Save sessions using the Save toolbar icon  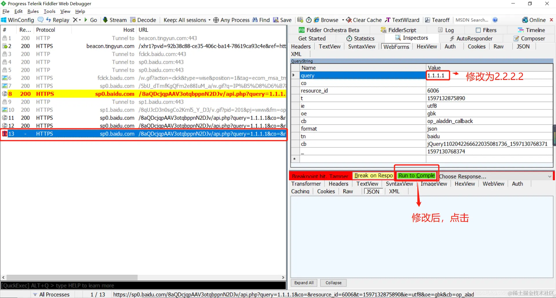(282, 20)
